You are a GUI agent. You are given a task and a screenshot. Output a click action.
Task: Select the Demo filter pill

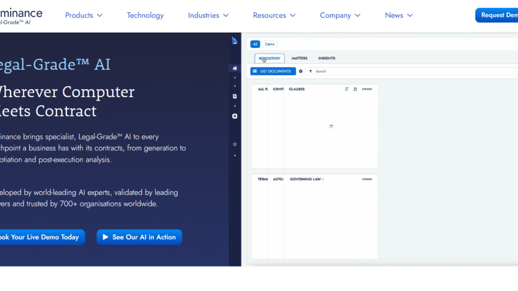tap(269, 44)
